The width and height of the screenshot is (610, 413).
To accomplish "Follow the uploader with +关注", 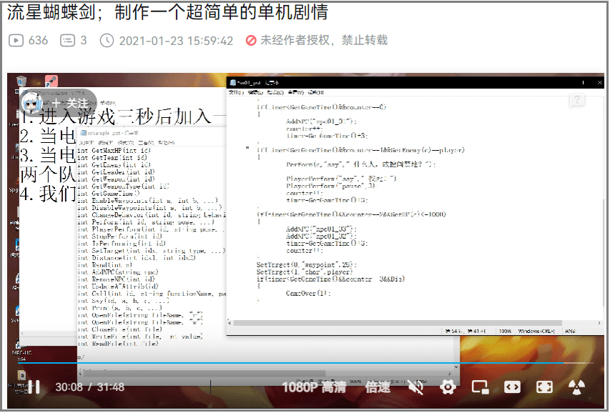I will tap(69, 103).
